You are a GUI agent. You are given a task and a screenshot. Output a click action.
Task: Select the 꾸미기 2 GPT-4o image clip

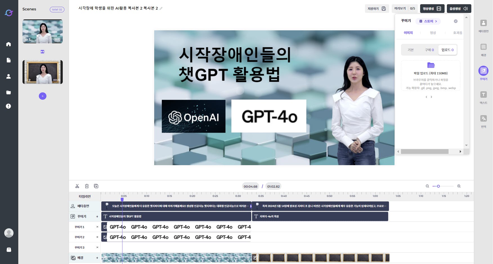click(176, 237)
